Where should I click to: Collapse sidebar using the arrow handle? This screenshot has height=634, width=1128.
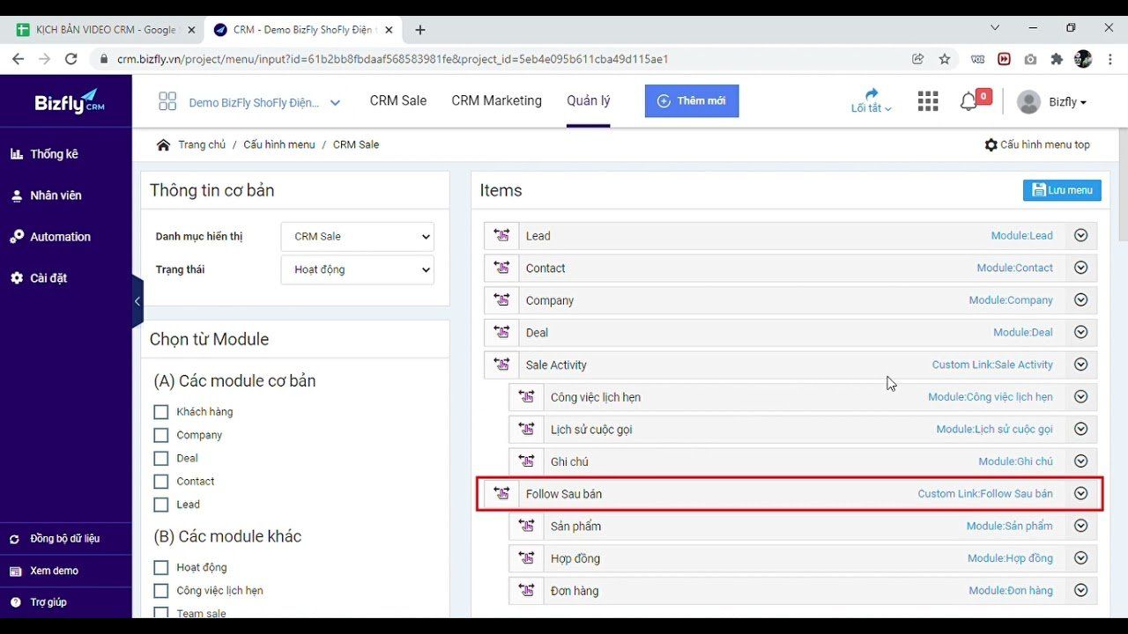137,301
